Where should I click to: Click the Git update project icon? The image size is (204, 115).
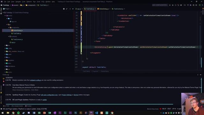point(185,5)
